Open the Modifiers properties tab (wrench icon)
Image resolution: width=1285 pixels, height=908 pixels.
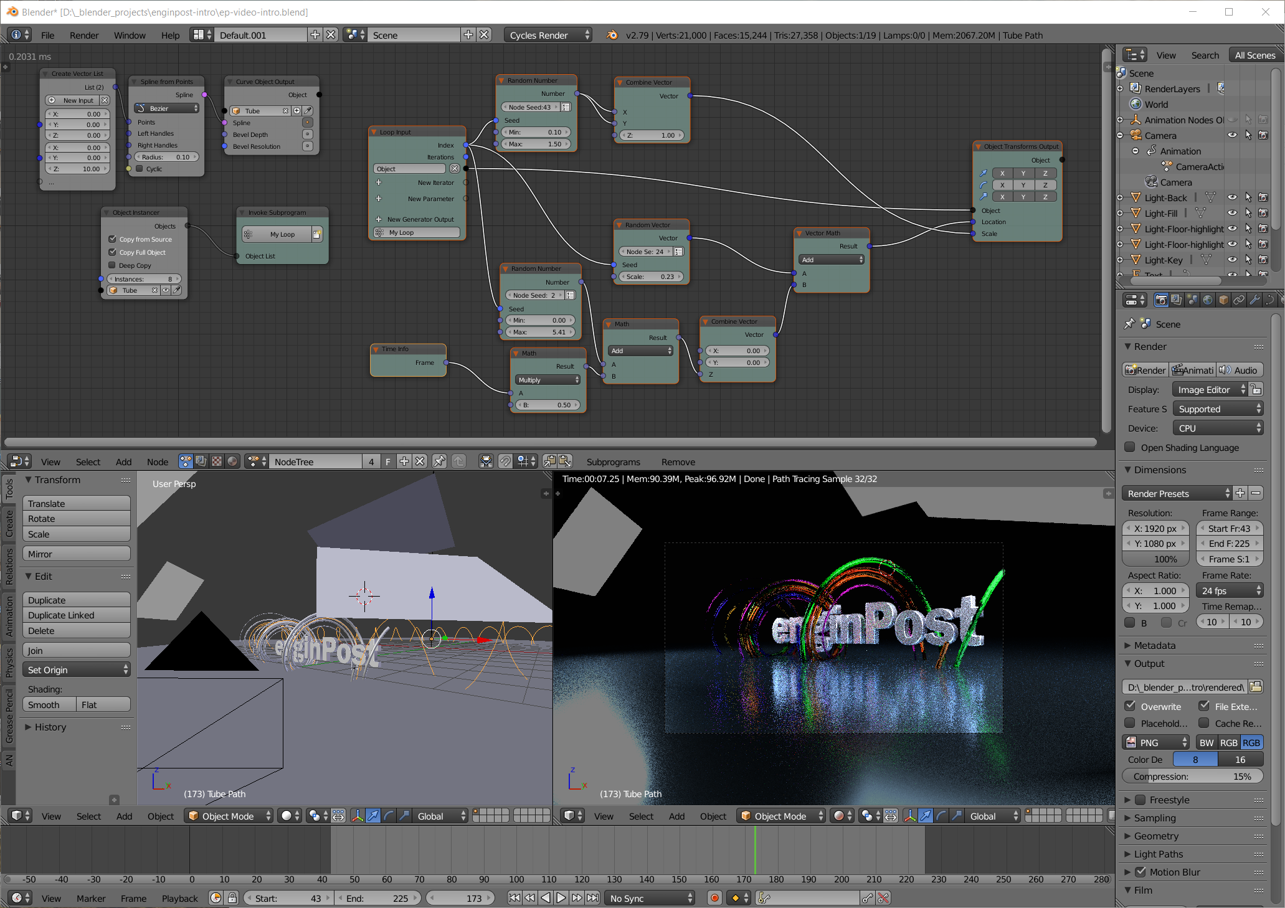click(x=1254, y=300)
